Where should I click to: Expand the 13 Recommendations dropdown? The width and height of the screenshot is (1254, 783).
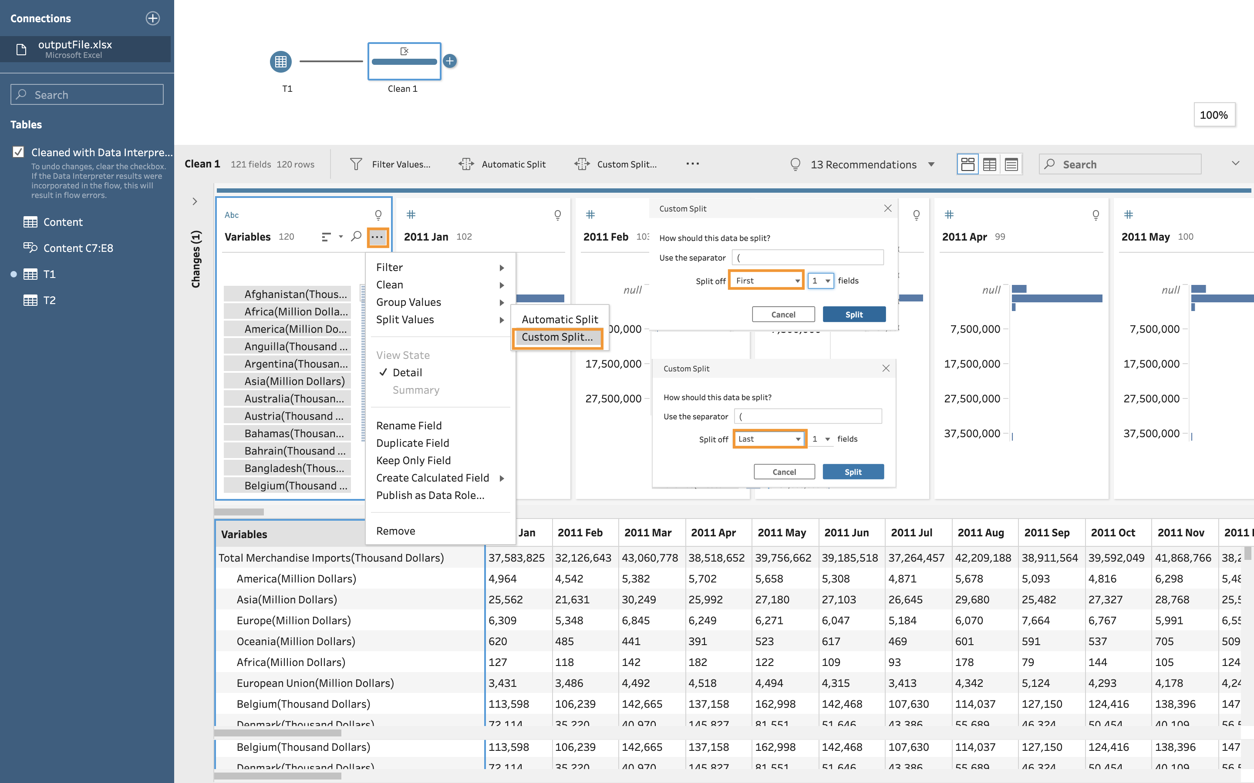(931, 165)
